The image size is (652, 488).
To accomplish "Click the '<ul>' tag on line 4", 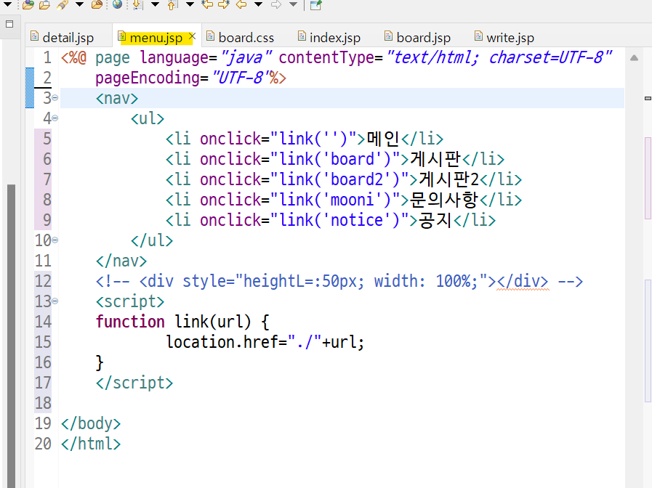I will click(148, 118).
